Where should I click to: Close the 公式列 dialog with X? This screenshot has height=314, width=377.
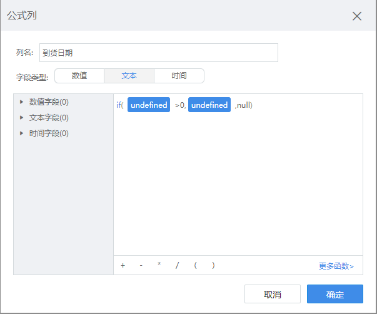pos(357,16)
